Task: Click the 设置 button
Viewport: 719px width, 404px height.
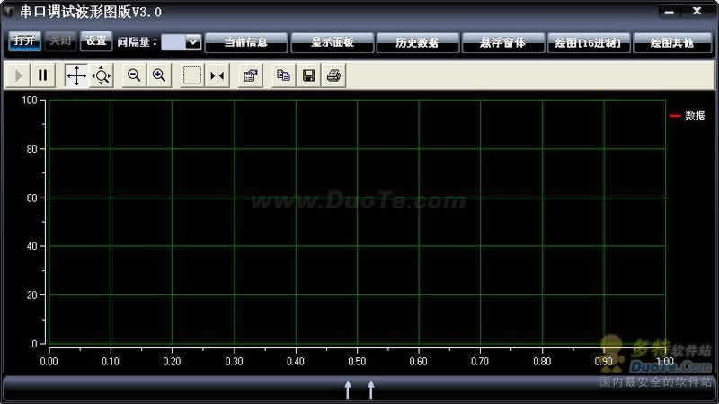Action: (x=95, y=41)
